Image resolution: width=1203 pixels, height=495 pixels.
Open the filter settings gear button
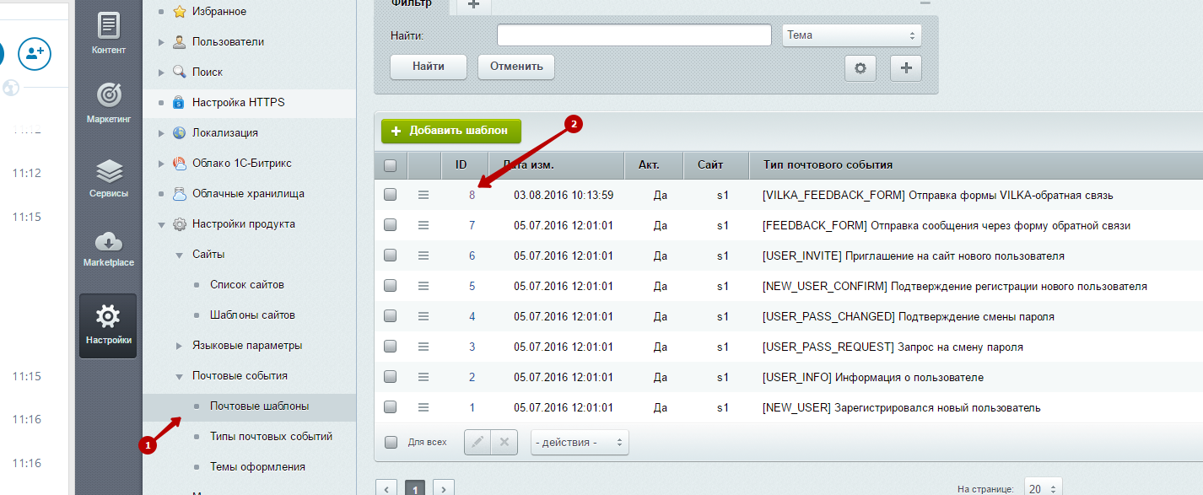860,68
